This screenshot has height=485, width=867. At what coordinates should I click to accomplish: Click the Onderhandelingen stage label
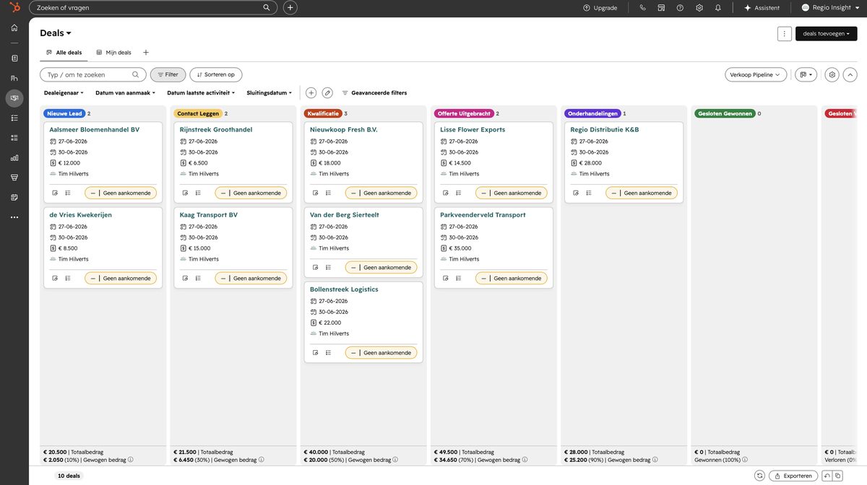(593, 113)
